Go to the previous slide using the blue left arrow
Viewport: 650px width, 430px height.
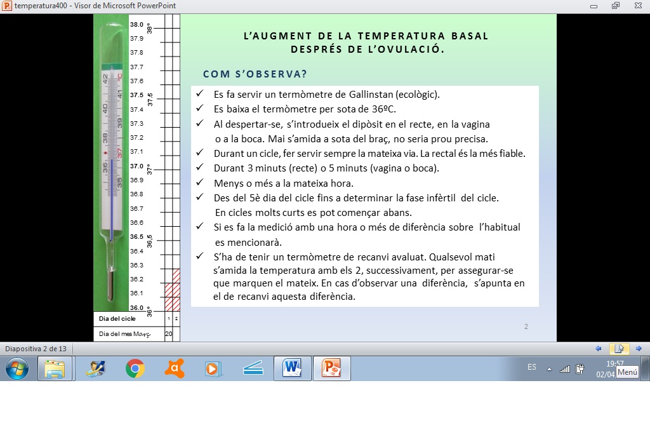598,349
